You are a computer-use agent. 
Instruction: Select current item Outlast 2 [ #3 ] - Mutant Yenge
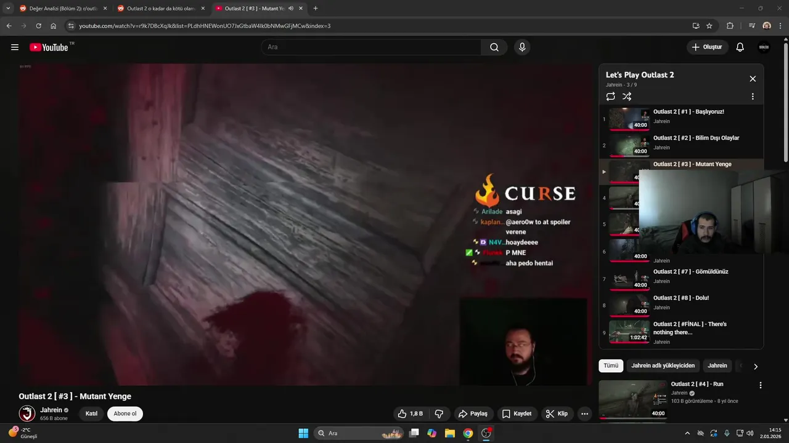tap(692, 164)
